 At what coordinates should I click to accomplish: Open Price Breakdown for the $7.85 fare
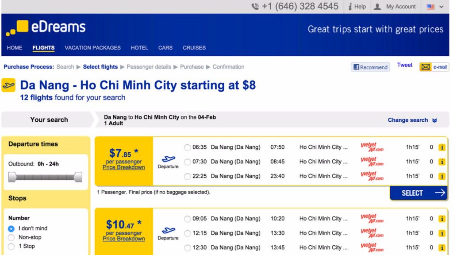[124, 167]
